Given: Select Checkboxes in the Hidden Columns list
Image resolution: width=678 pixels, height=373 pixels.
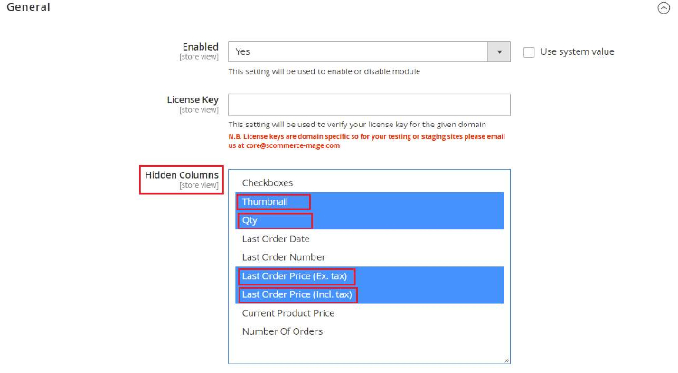Looking at the screenshot, I should point(268,182).
